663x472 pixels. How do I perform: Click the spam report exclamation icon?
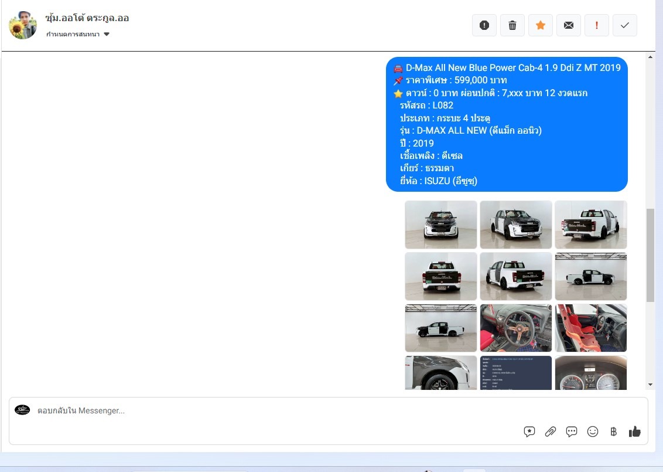point(484,25)
